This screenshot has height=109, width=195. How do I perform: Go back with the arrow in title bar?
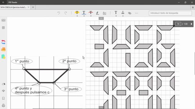click(3, 2)
